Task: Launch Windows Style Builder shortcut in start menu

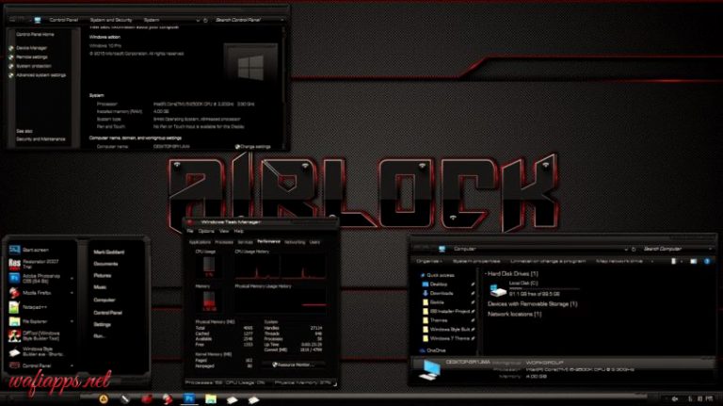Action: (x=40, y=351)
